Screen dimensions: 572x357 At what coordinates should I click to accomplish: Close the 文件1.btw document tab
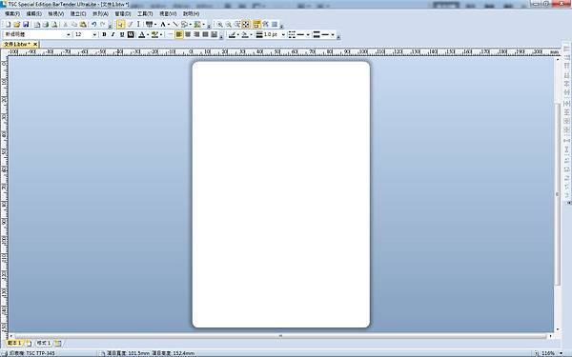pyautogui.click(x=35, y=44)
